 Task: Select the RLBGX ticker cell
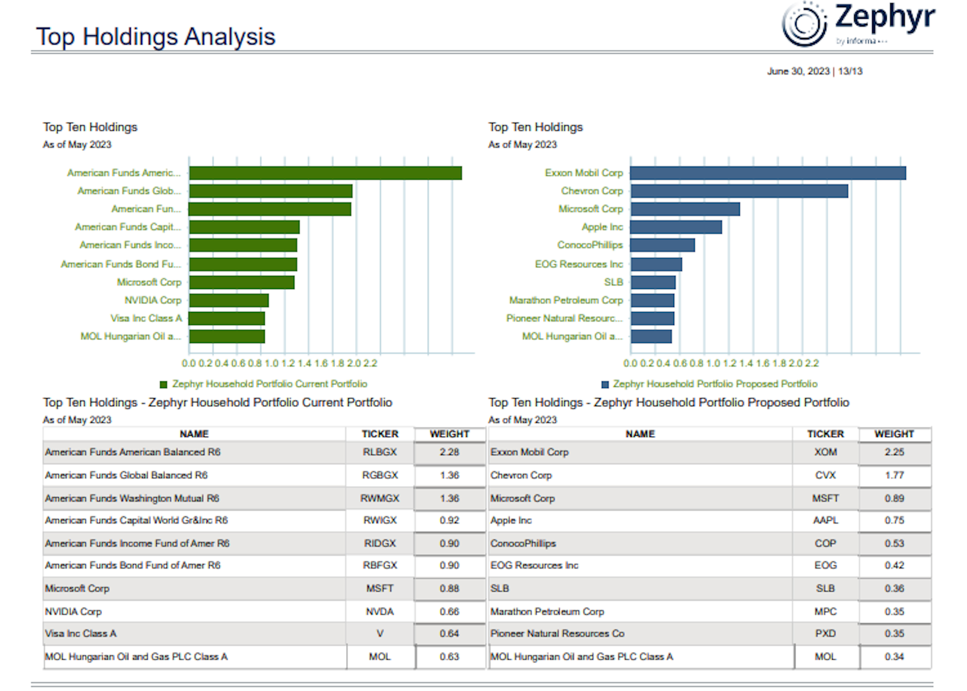379,452
